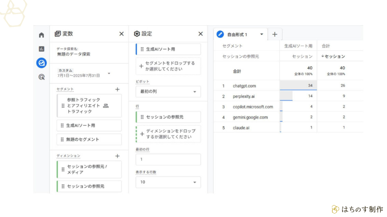Click the segment drop zone placeholder
This screenshot has width=387, height=217.
(168, 66)
